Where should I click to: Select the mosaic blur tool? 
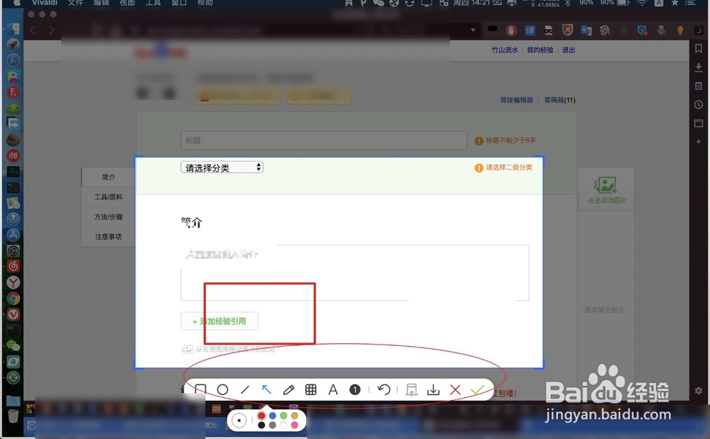click(x=311, y=389)
